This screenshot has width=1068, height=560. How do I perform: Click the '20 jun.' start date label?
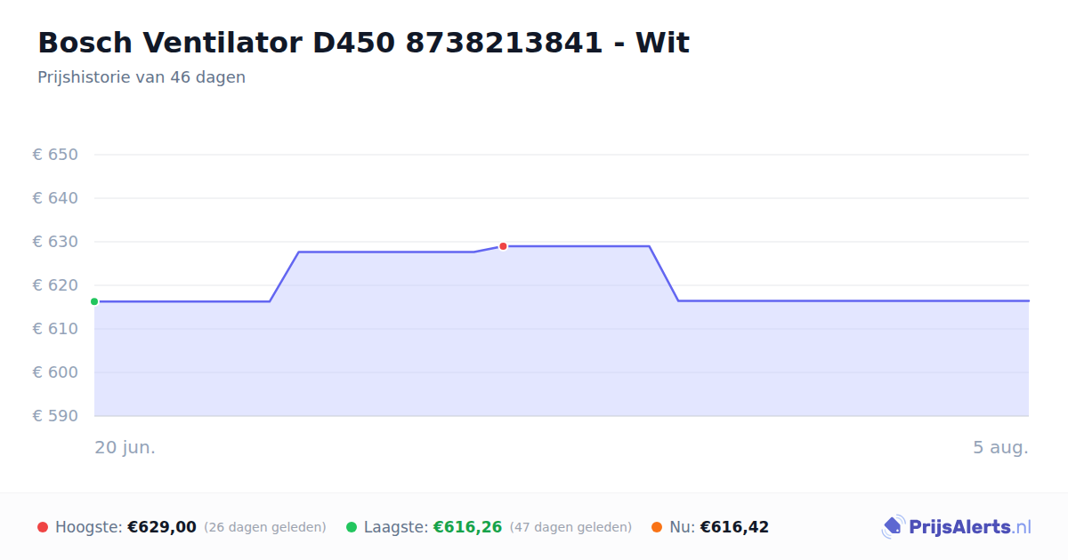click(125, 447)
